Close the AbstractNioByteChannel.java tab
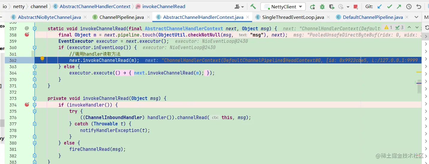429x164 pixels. click(85, 17)
